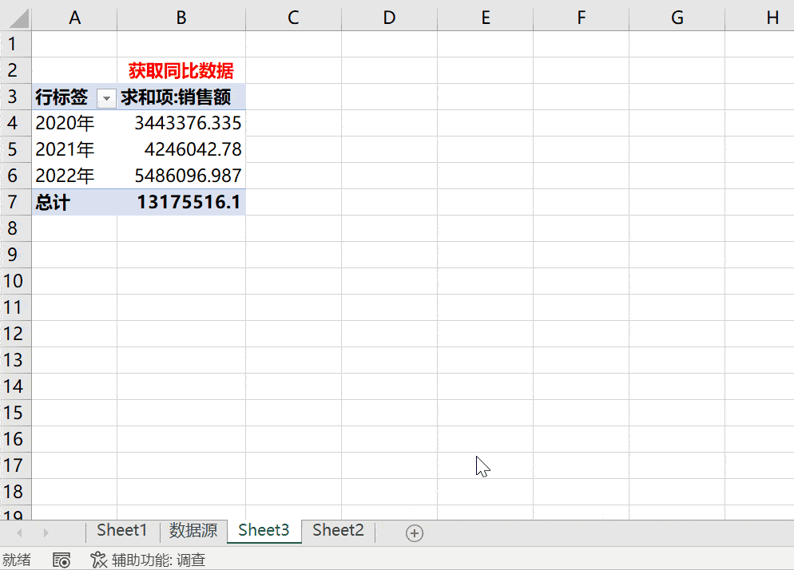The width and height of the screenshot is (794, 570).
Task: Select the 2021年 row label cell
Action: [74, 149]
